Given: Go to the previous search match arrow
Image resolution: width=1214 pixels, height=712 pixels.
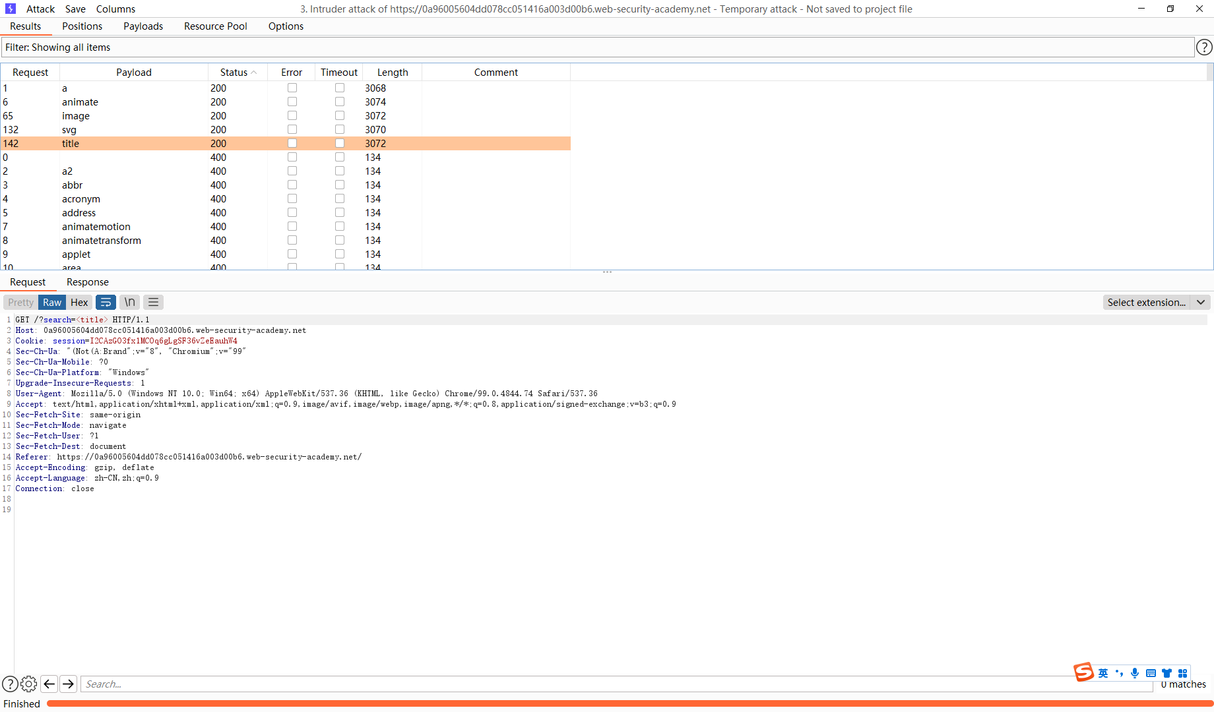Looking at the screenshot, I should (49, 684).
